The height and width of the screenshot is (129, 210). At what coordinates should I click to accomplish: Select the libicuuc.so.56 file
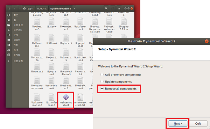tap(37, 55)
